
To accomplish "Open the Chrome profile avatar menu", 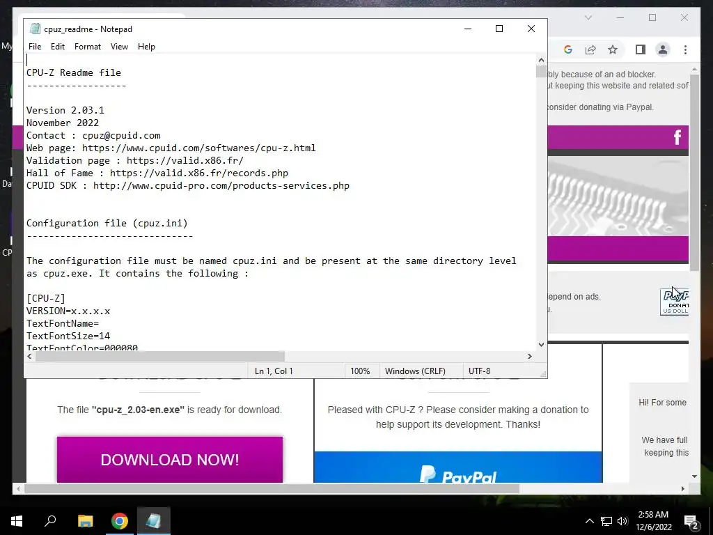I will [x=663, y=49].
